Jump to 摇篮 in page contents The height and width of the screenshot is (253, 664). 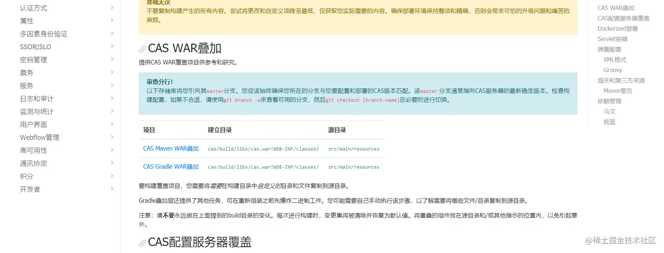[x=610, y=122]
